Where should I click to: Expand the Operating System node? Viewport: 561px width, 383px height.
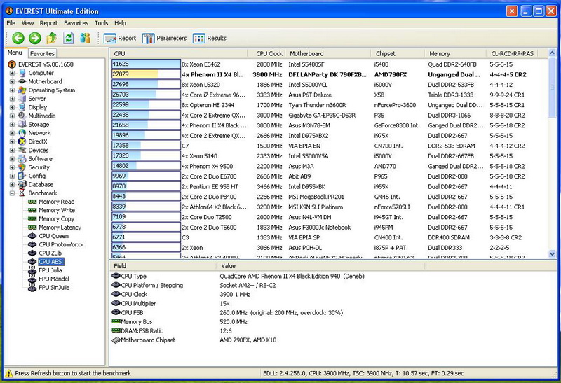pyautogui.click(x=12, y=90)
